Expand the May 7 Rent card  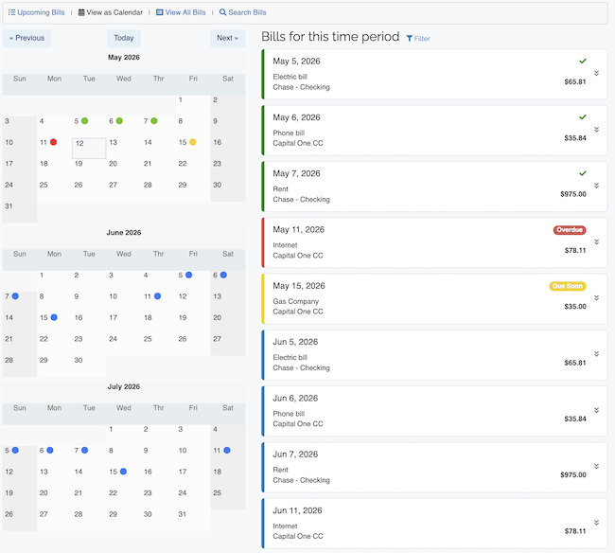(596, 186)
